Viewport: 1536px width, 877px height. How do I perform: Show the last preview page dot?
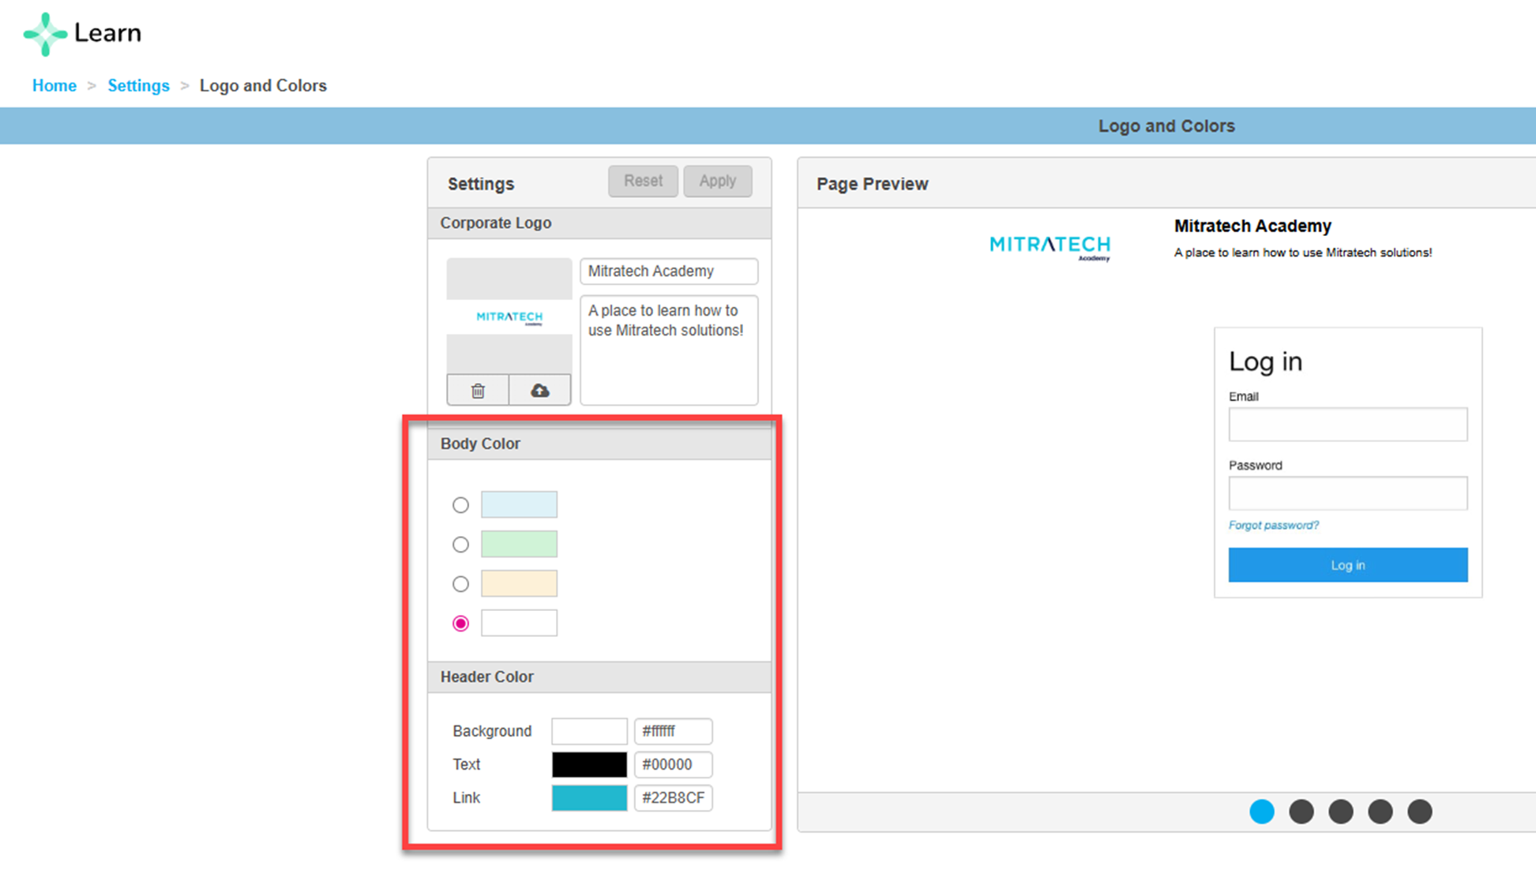(x=1420, y=811)
